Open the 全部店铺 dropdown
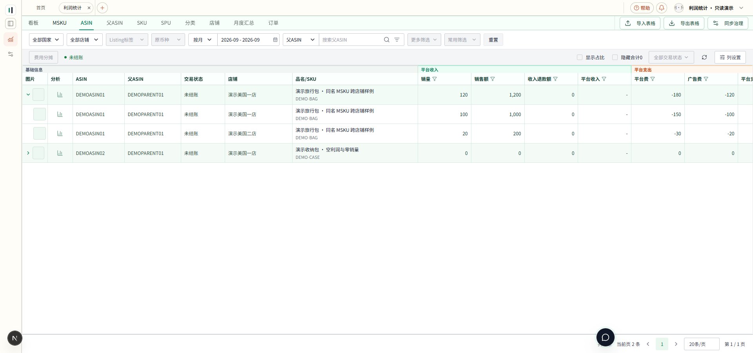This screenshot has width=753, height=353. 85,40
